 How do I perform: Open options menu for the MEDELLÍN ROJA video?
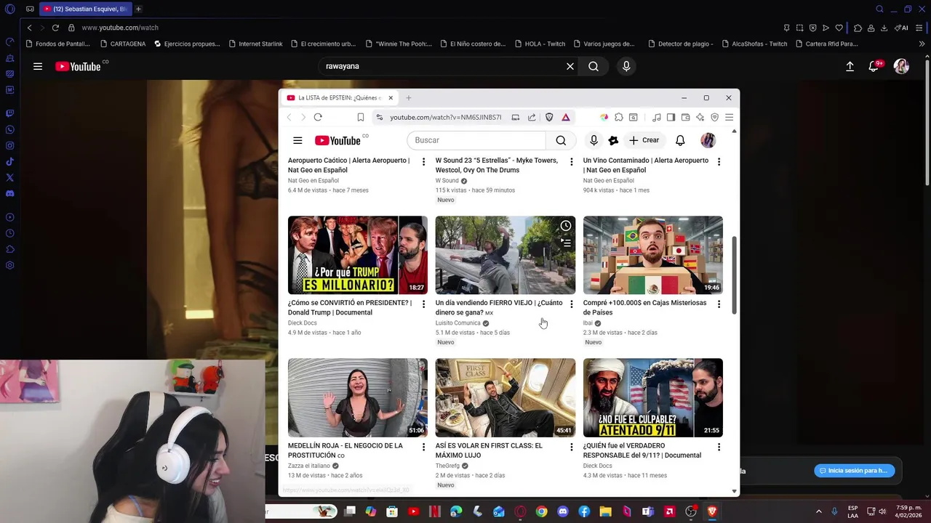pyautogui.click(x=423, y=447)
